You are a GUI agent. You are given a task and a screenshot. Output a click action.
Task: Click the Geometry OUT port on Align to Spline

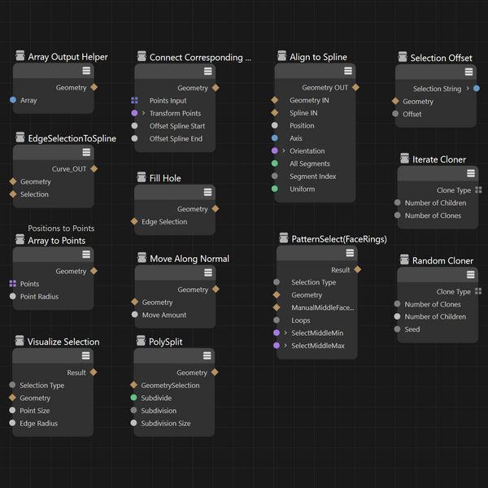tap(355, 88)
